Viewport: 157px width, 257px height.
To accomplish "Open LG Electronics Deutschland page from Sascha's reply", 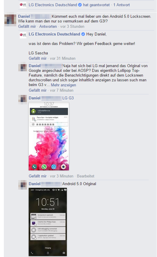I will (54, 34).
